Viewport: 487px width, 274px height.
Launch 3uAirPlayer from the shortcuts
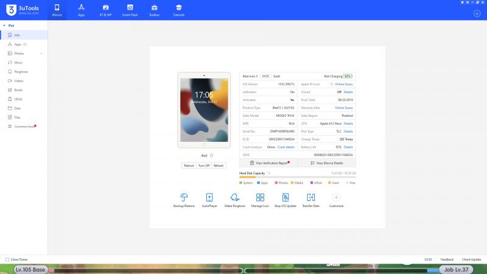coord(209,197)
